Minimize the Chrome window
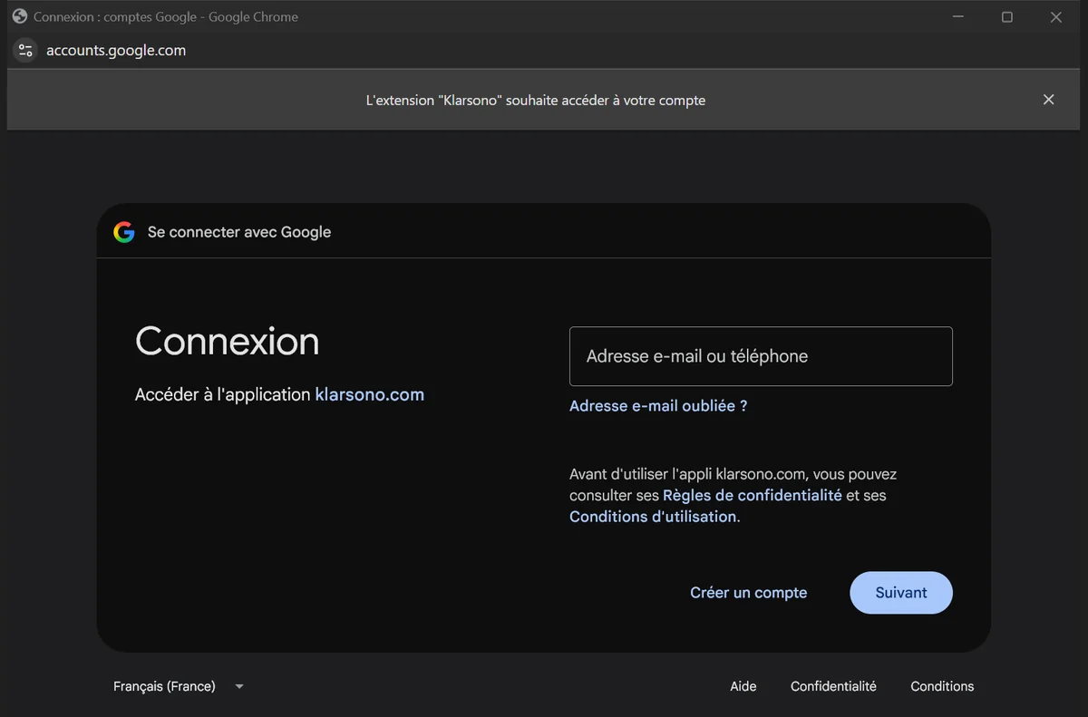 958,17
